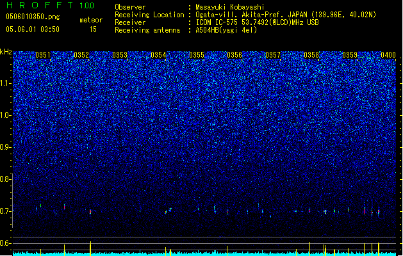Image resolution: width=403 pixels, height=256 pixels.
Task: Click the 0357 time marker
Action: pos(273,55)
